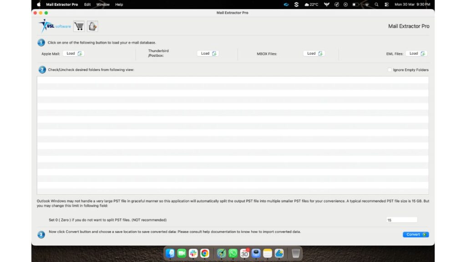Open the shopping cart purchase icon
The height and width of the screenshot is (262, 466).
pyautogui.click(x=79, y=26)
